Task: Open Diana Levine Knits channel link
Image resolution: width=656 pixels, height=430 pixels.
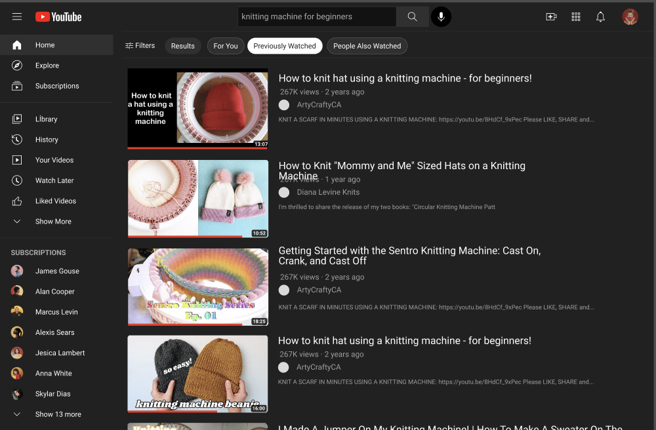Action: point(328,192)
